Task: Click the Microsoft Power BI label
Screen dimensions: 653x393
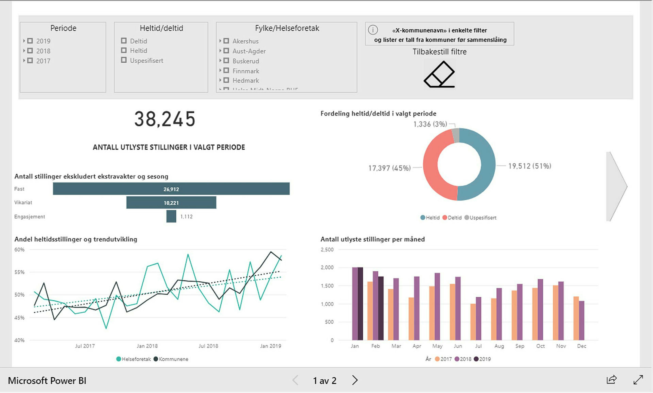Action: (x=47, y=380)
